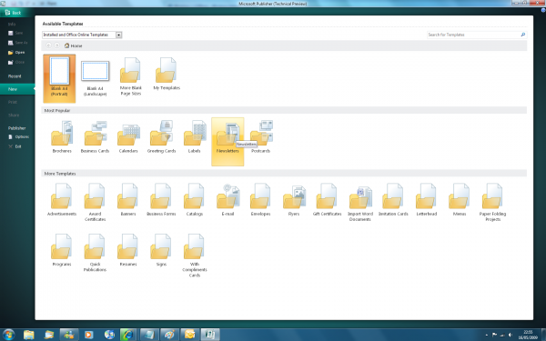Open the E-mail template folder
The image size is (546, 341).
(227, 200)
